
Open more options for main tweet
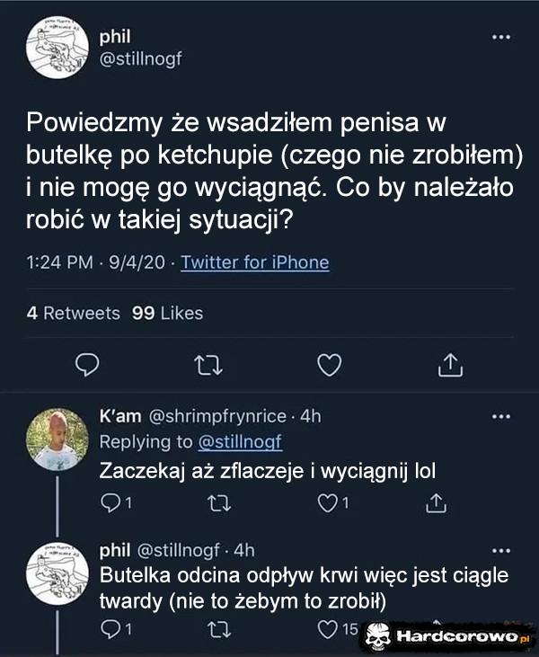(501, 38)
